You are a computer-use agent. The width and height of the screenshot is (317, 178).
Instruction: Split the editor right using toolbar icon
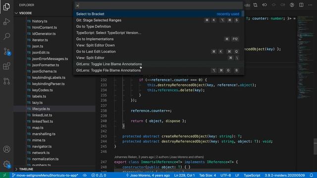pyautogui.click(x=301, y=5)
